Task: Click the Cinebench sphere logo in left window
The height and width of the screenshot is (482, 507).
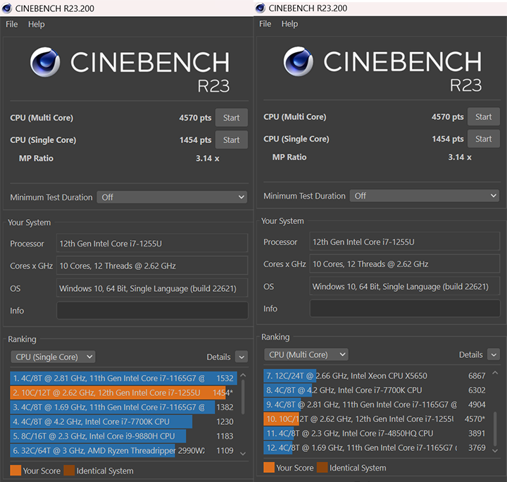Action: click(x=45, y=62)
